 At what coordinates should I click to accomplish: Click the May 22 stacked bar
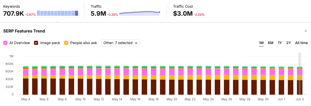[x=190, y=80]
